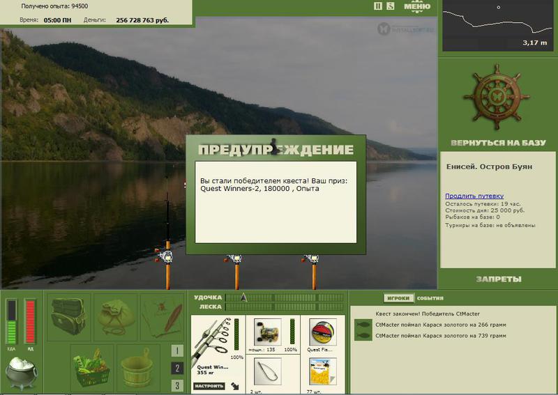Select the yellow bait package
Image resolution: width=558 pixels, height=395 pixels.
(x=323, y=371)
